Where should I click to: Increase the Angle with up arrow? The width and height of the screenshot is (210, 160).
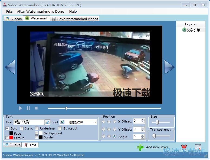click(x=143, y=135)
